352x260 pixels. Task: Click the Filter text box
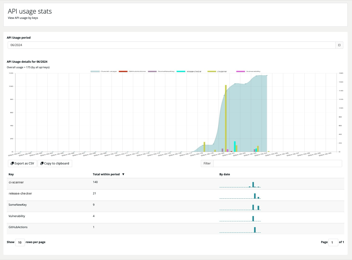coord(277,163)
